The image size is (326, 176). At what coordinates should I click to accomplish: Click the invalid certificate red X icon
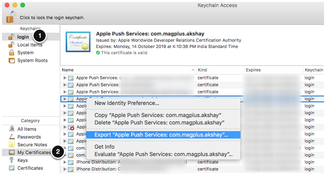pyautogui.click(x=72, y=128)
